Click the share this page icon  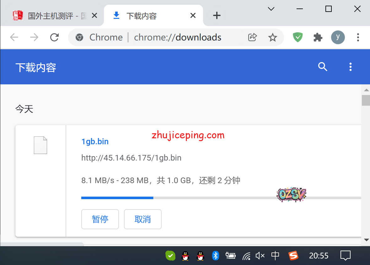point(252,37)
